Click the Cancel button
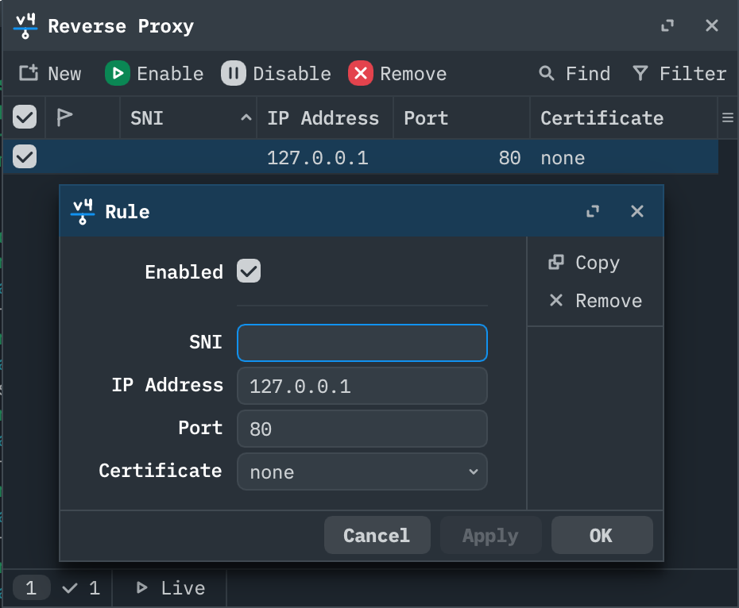This screenshot has width=739, height=608. 377,535
